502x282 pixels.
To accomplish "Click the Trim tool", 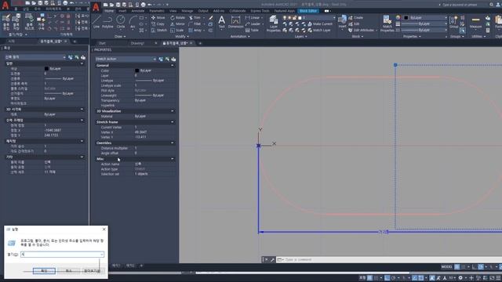I will [x=195, y=17].
